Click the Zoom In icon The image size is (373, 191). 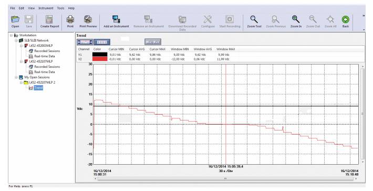tap(296, 19)
